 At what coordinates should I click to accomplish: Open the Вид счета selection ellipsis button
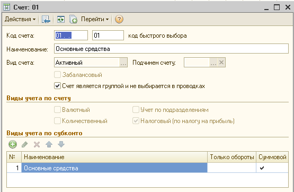[x=123, y=62]
